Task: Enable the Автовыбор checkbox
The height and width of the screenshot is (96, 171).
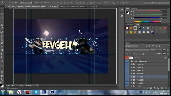Action: (x=9, y=3)
